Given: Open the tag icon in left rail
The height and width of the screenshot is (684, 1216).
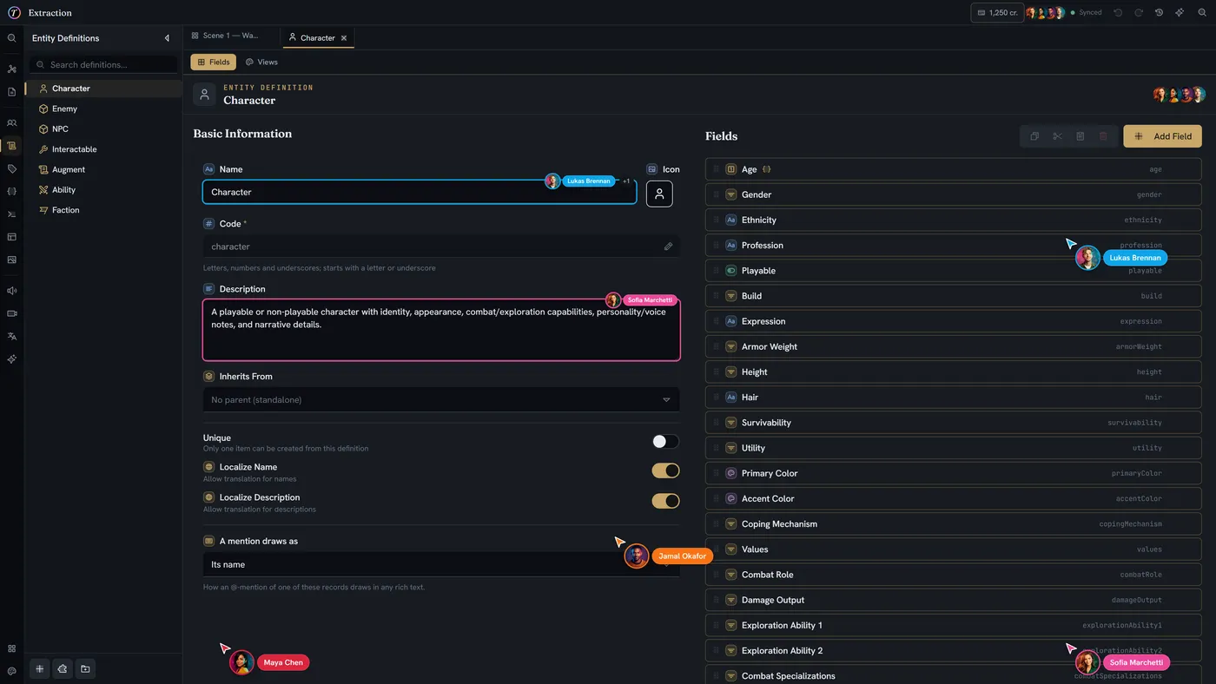Looking at the screenshot, I should click(11, 168).
